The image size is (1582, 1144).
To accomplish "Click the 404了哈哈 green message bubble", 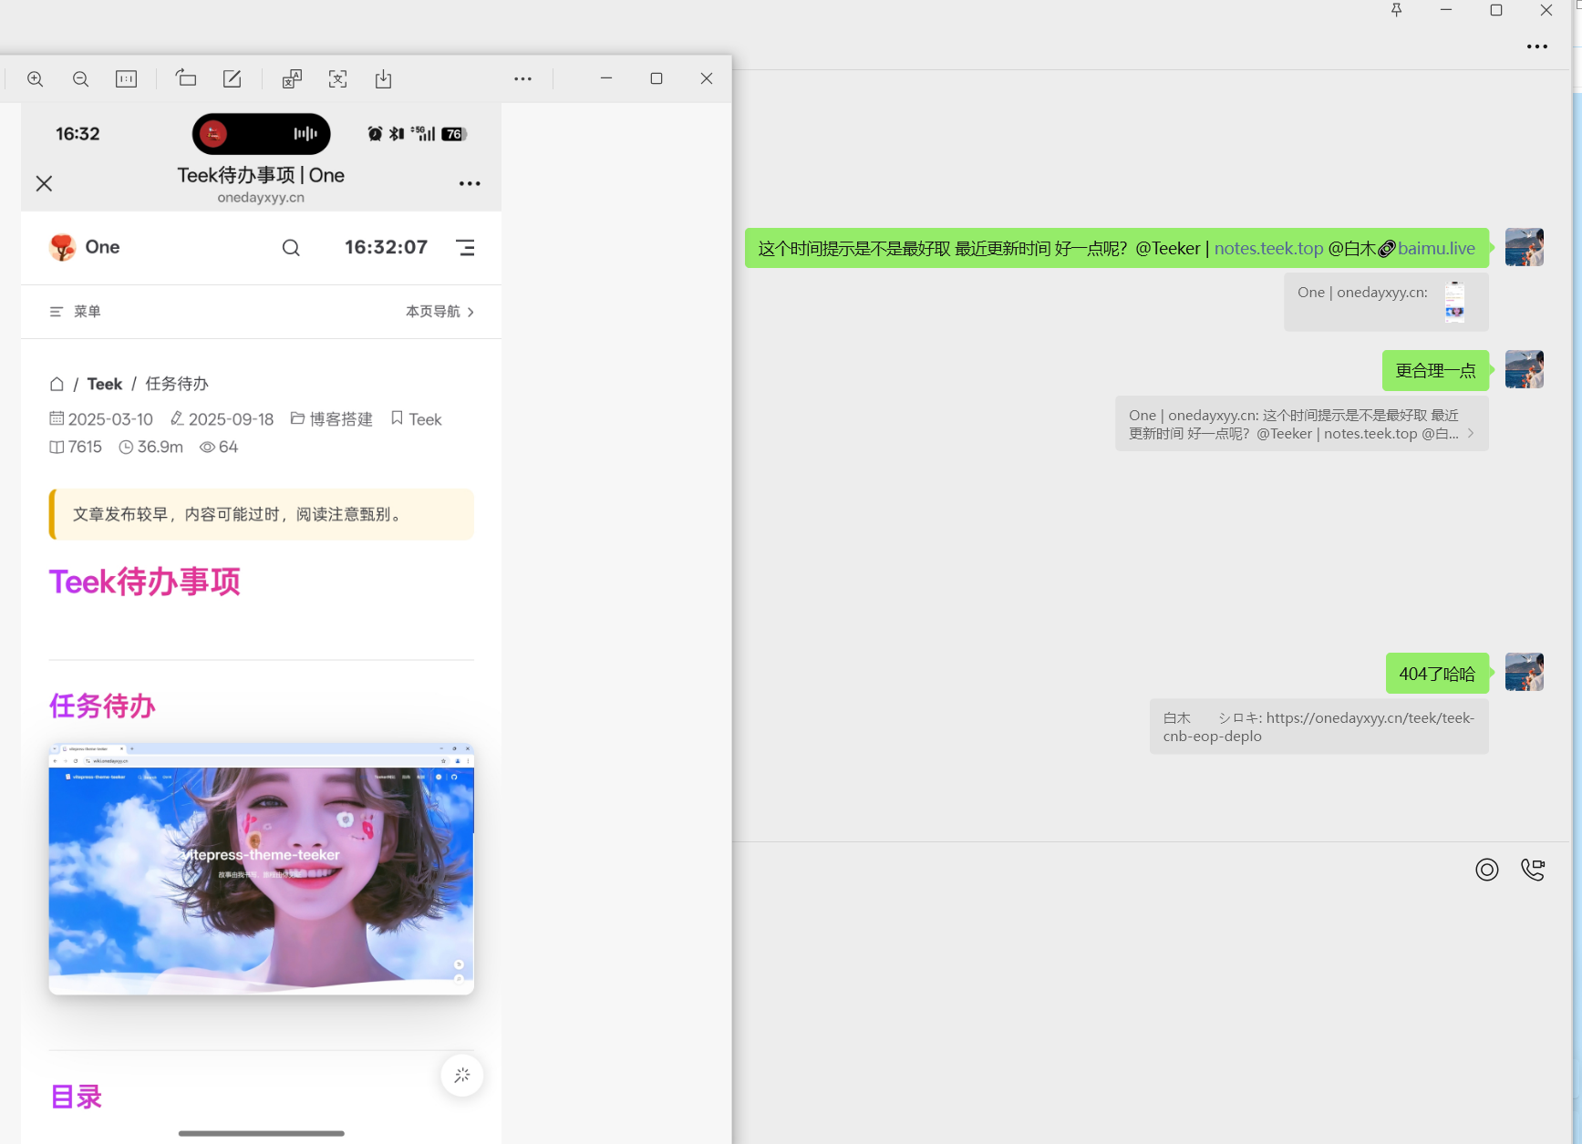I will [x=1437, y=674].
